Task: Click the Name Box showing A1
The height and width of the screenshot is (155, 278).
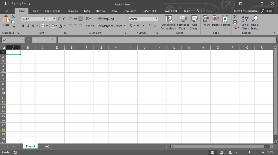Action: pos(12,40)
